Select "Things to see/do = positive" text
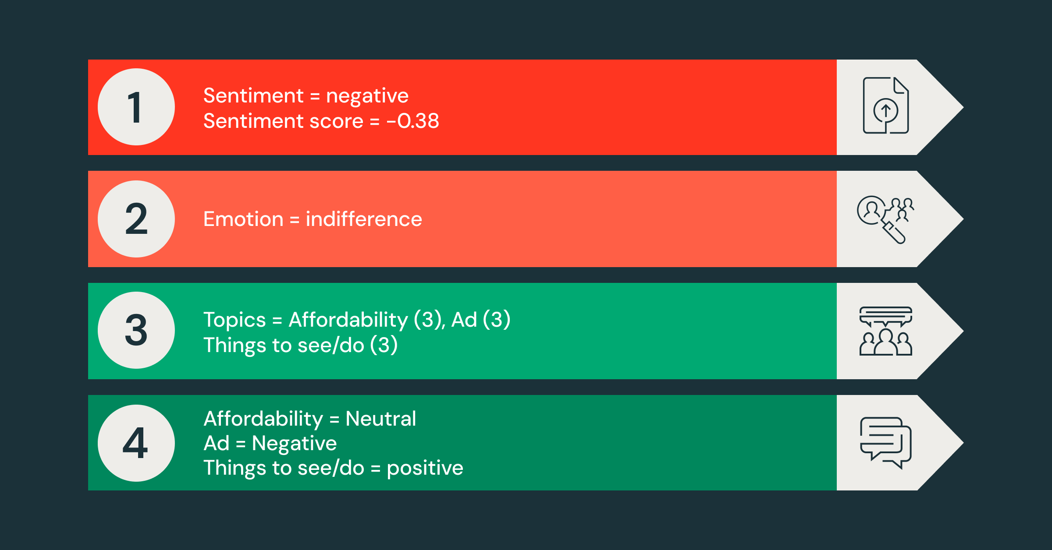 (x=333, y=468)
